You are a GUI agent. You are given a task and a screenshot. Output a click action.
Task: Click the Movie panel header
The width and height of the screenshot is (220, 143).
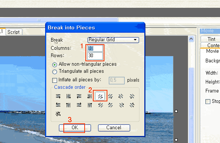[x=210, y=31]
